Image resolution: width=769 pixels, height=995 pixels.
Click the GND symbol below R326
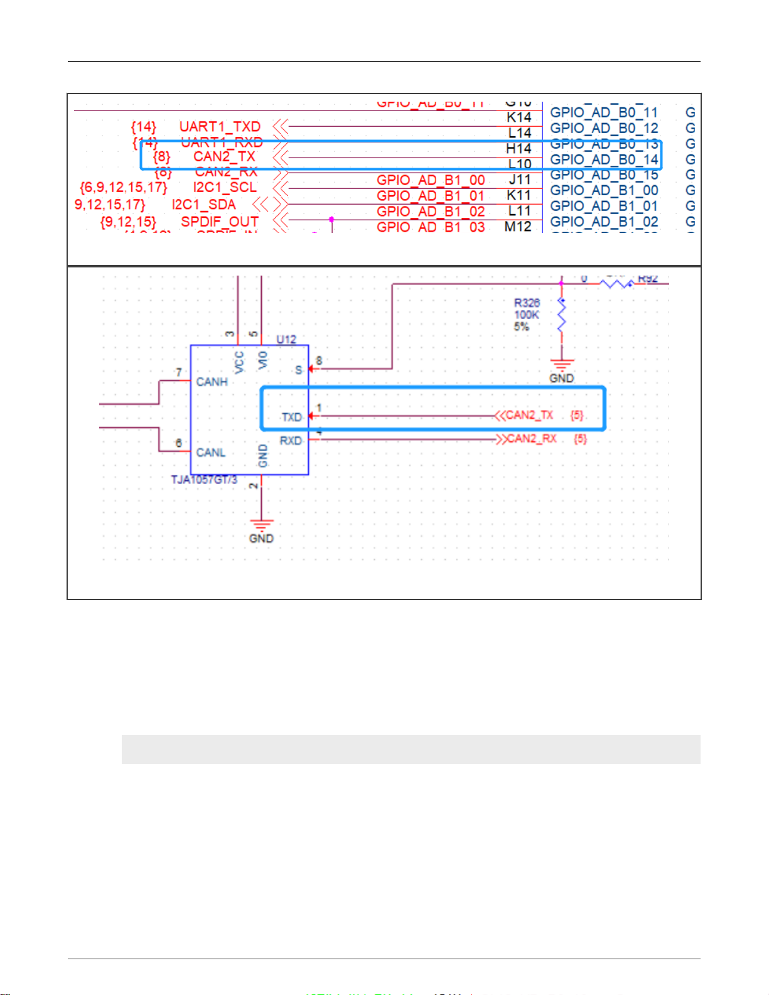(x=562, y=371)
